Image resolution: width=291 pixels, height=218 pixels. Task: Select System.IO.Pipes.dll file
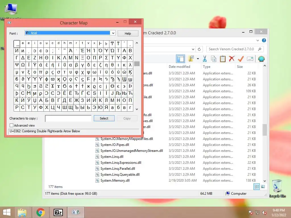[x=115, y=144]
